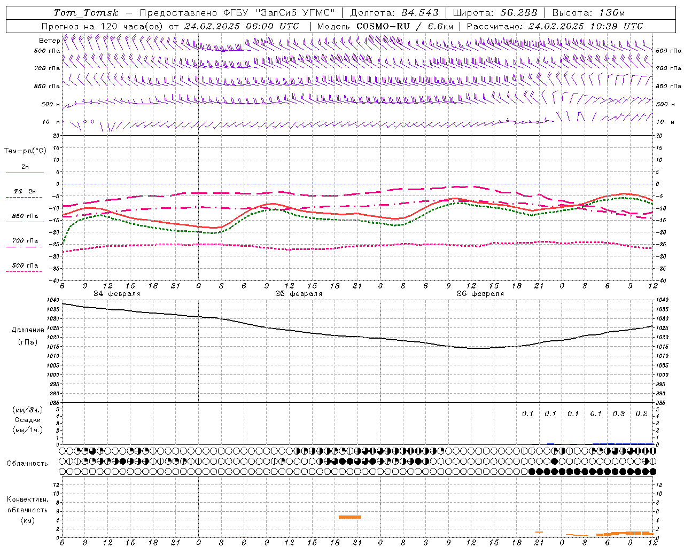Viewport: 684px width, 547px height.
Task: Click the 26 февраля date label
Action: pyautogui.click(x=480, y=294)
